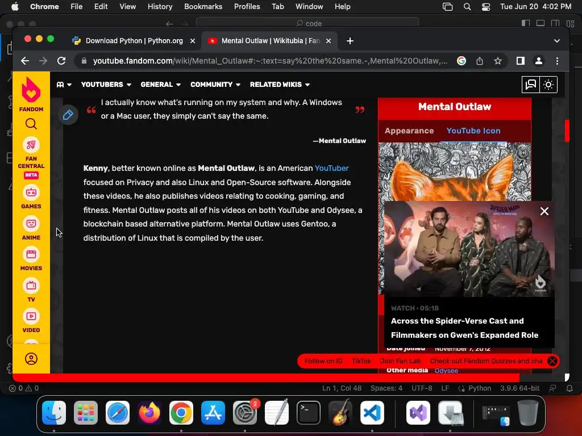
Task: Expand the COMMUNITY nav dropdown
Action: (x=215, y=85)
